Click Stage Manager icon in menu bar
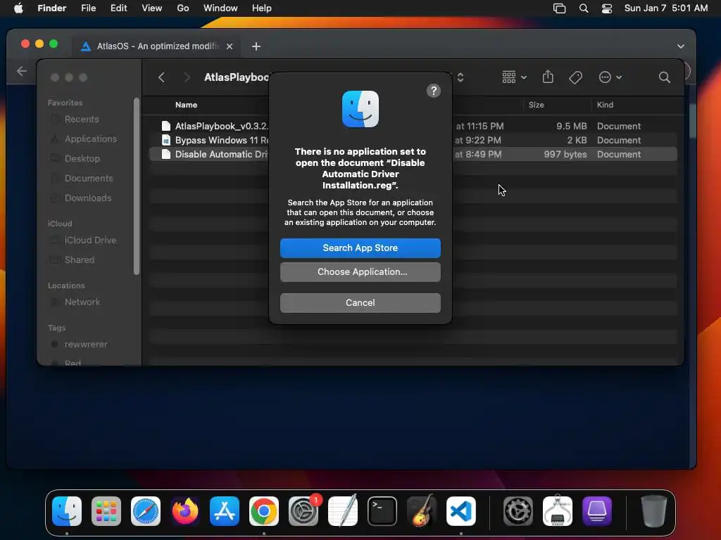Image resolution: width=721 pixels, height=540 pixels. tap(559, 8)
